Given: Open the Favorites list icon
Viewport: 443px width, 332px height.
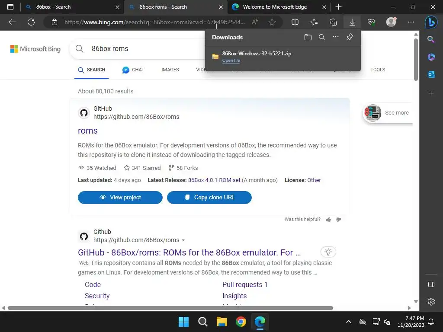Looking at the screenshot, I should [314, 22].
